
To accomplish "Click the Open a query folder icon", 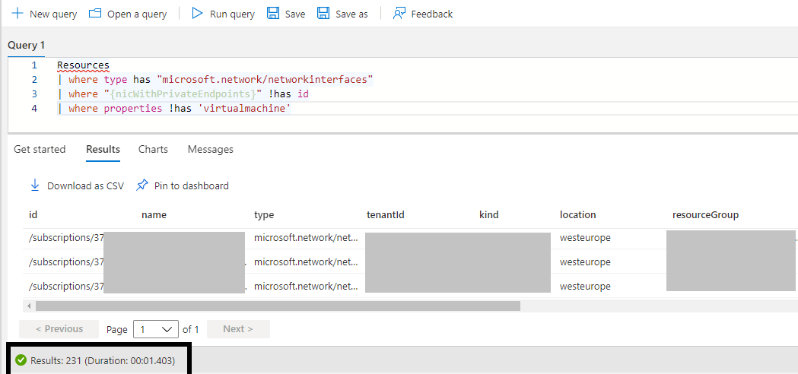I will pyautogui.click(x=95, y=14).
